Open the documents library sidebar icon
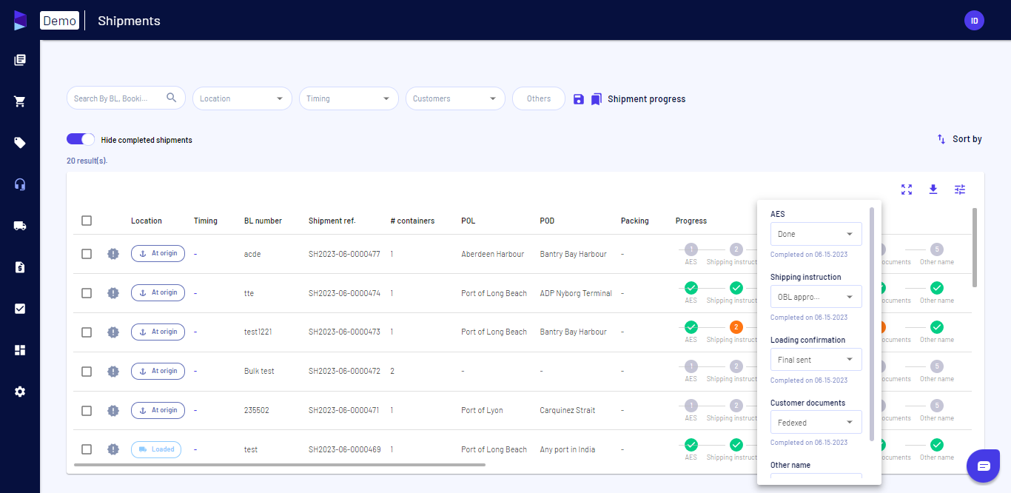The image size is (1011, 493). 20,60
